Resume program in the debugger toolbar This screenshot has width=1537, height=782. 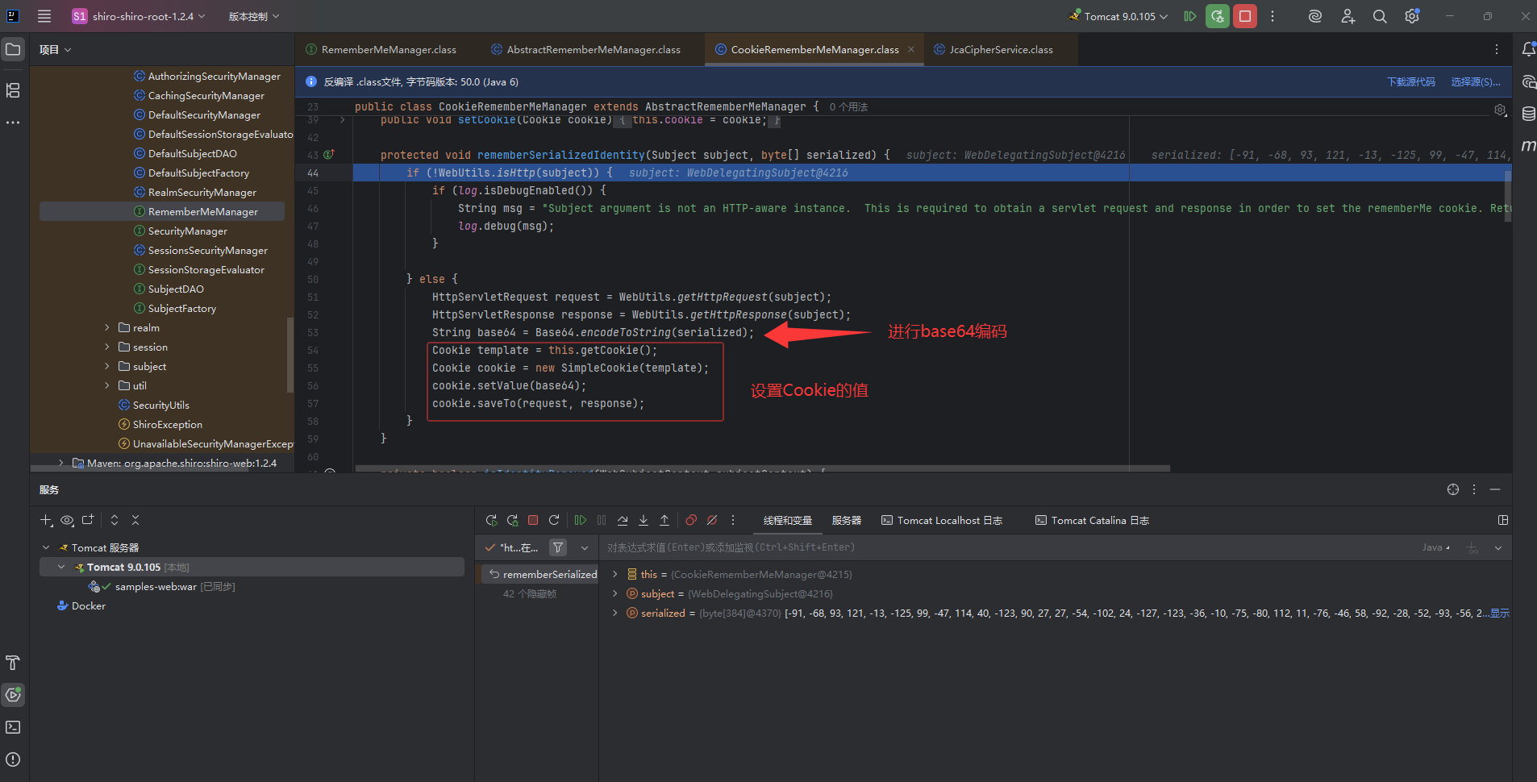click(x=581, y=521)
